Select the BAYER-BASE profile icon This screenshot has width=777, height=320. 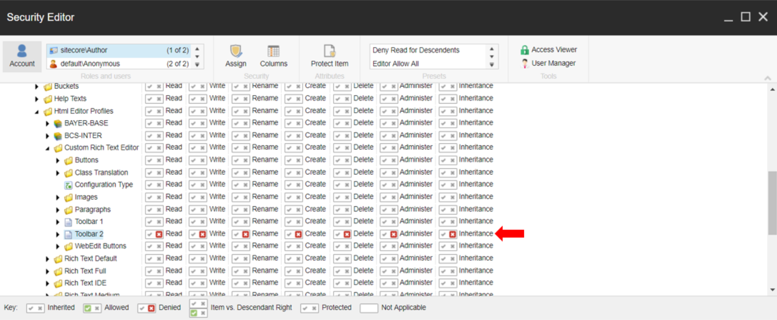pos(58,123)
